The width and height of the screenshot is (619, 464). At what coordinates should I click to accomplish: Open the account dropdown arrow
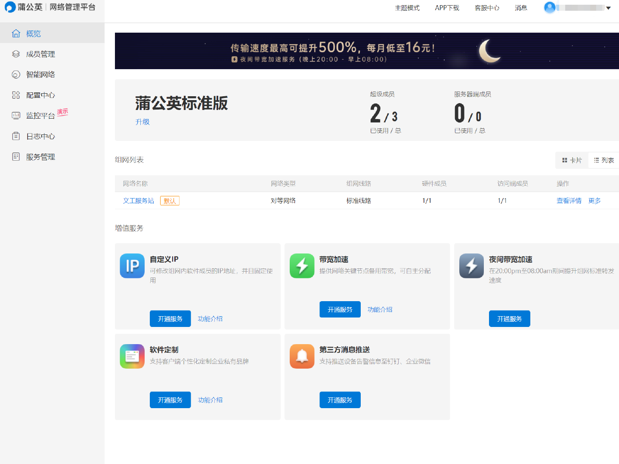point(608,8)
